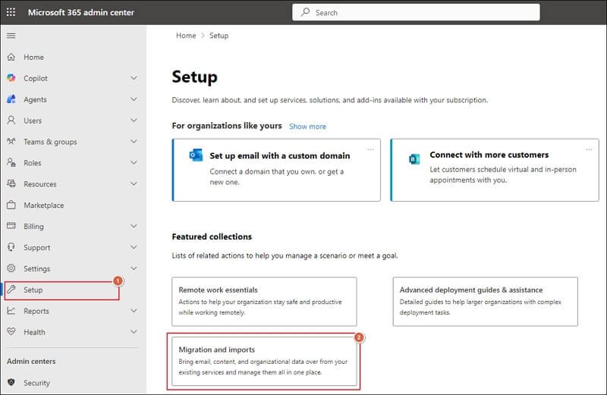Expand the Teams & groups chevron

pos(134,142)
